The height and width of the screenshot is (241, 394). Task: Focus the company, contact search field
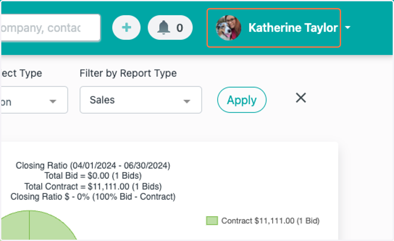pyautogui.click(x=51, y=28)
